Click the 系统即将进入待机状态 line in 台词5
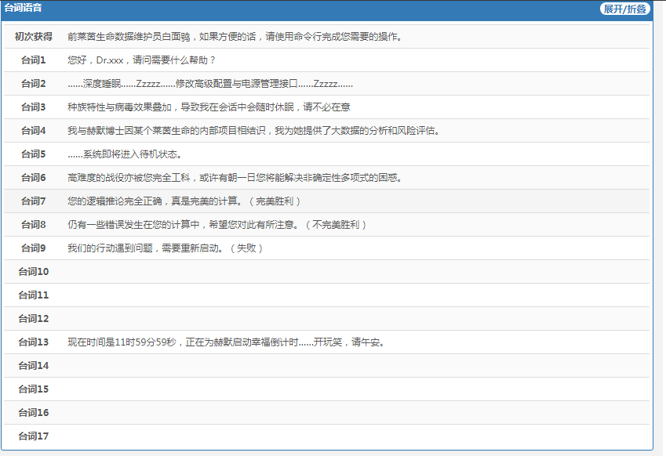Screen dimensions: 666x456 coord(125,154)
